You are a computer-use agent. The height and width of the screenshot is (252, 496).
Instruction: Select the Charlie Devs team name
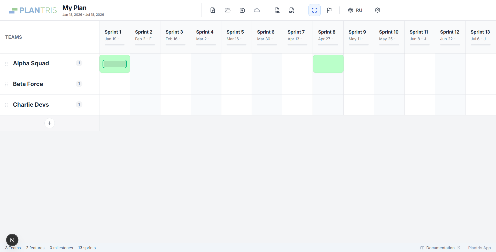click(31, 105)
